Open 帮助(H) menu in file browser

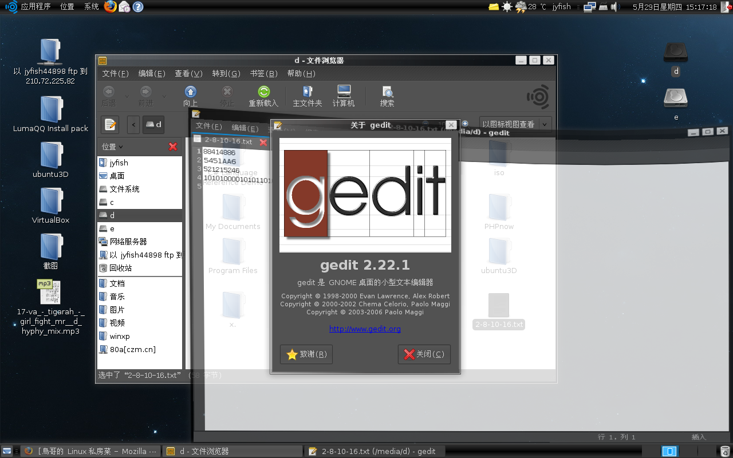click(x=301, y=73)
